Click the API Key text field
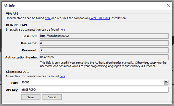This screenshot has height=106, width=174. tap(95, 90)
